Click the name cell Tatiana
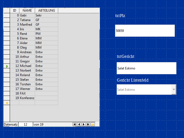 click(x=27, y=20)
